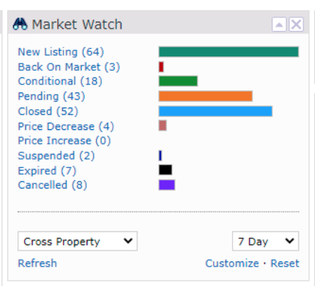Select the Price Increase (0) link

pos(64,141)
